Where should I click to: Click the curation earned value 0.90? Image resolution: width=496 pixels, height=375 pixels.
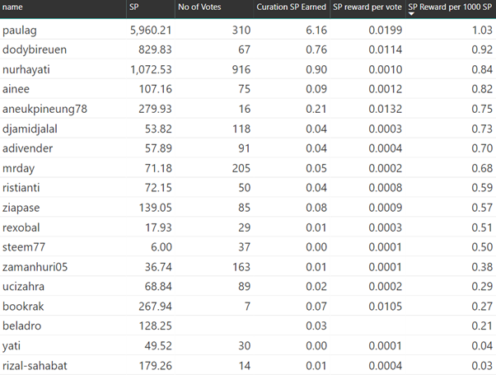(316, 69)
